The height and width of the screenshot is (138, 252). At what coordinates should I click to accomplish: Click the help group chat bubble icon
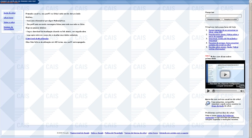click(208, 103)
